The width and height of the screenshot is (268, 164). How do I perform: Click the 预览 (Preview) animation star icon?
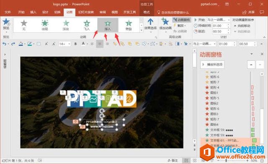click(6, 22)
